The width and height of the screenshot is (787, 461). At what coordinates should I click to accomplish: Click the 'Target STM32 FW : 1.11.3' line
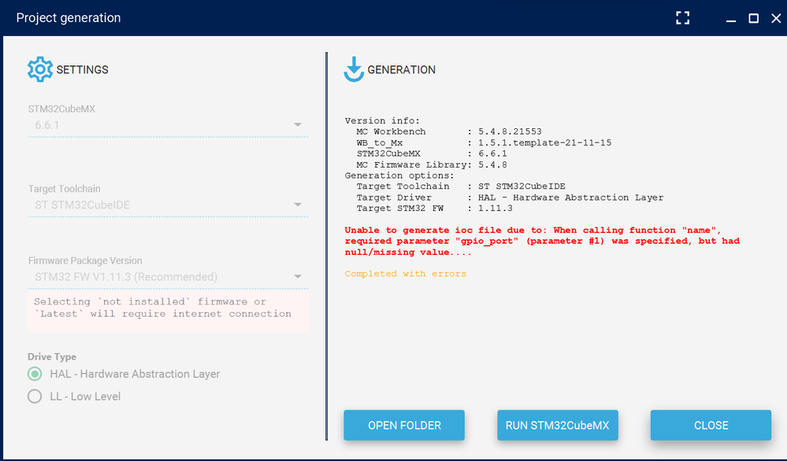click(435, 208)
